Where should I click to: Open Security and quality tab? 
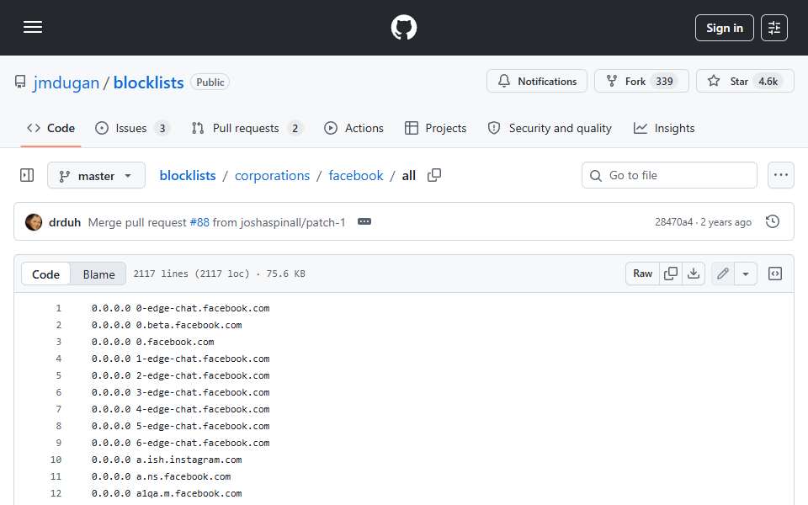pyautogui.click(x=550, y=128)
